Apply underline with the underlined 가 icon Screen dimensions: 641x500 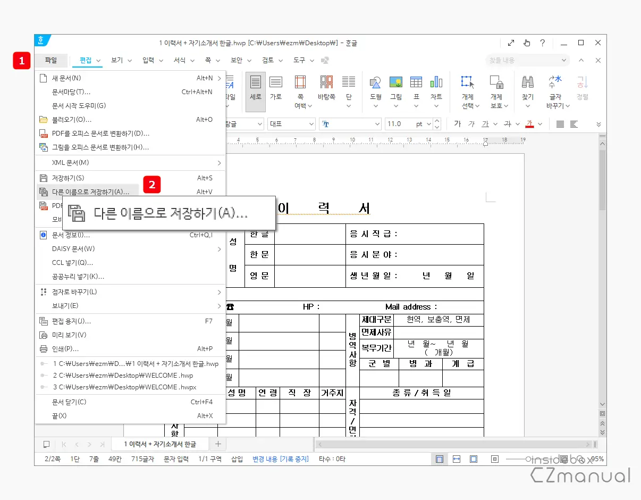point(485,124)
